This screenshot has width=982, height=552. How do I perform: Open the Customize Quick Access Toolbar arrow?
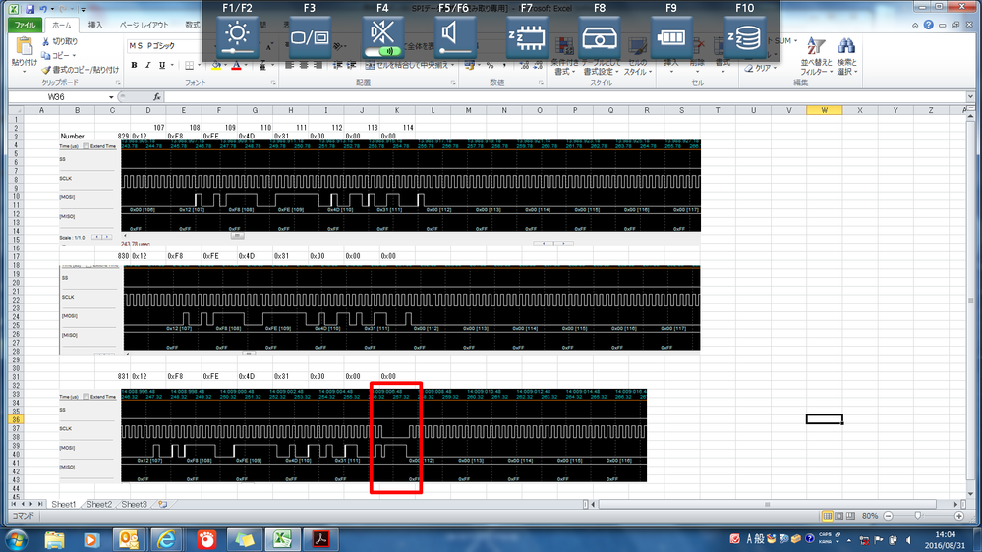point(83,10)
